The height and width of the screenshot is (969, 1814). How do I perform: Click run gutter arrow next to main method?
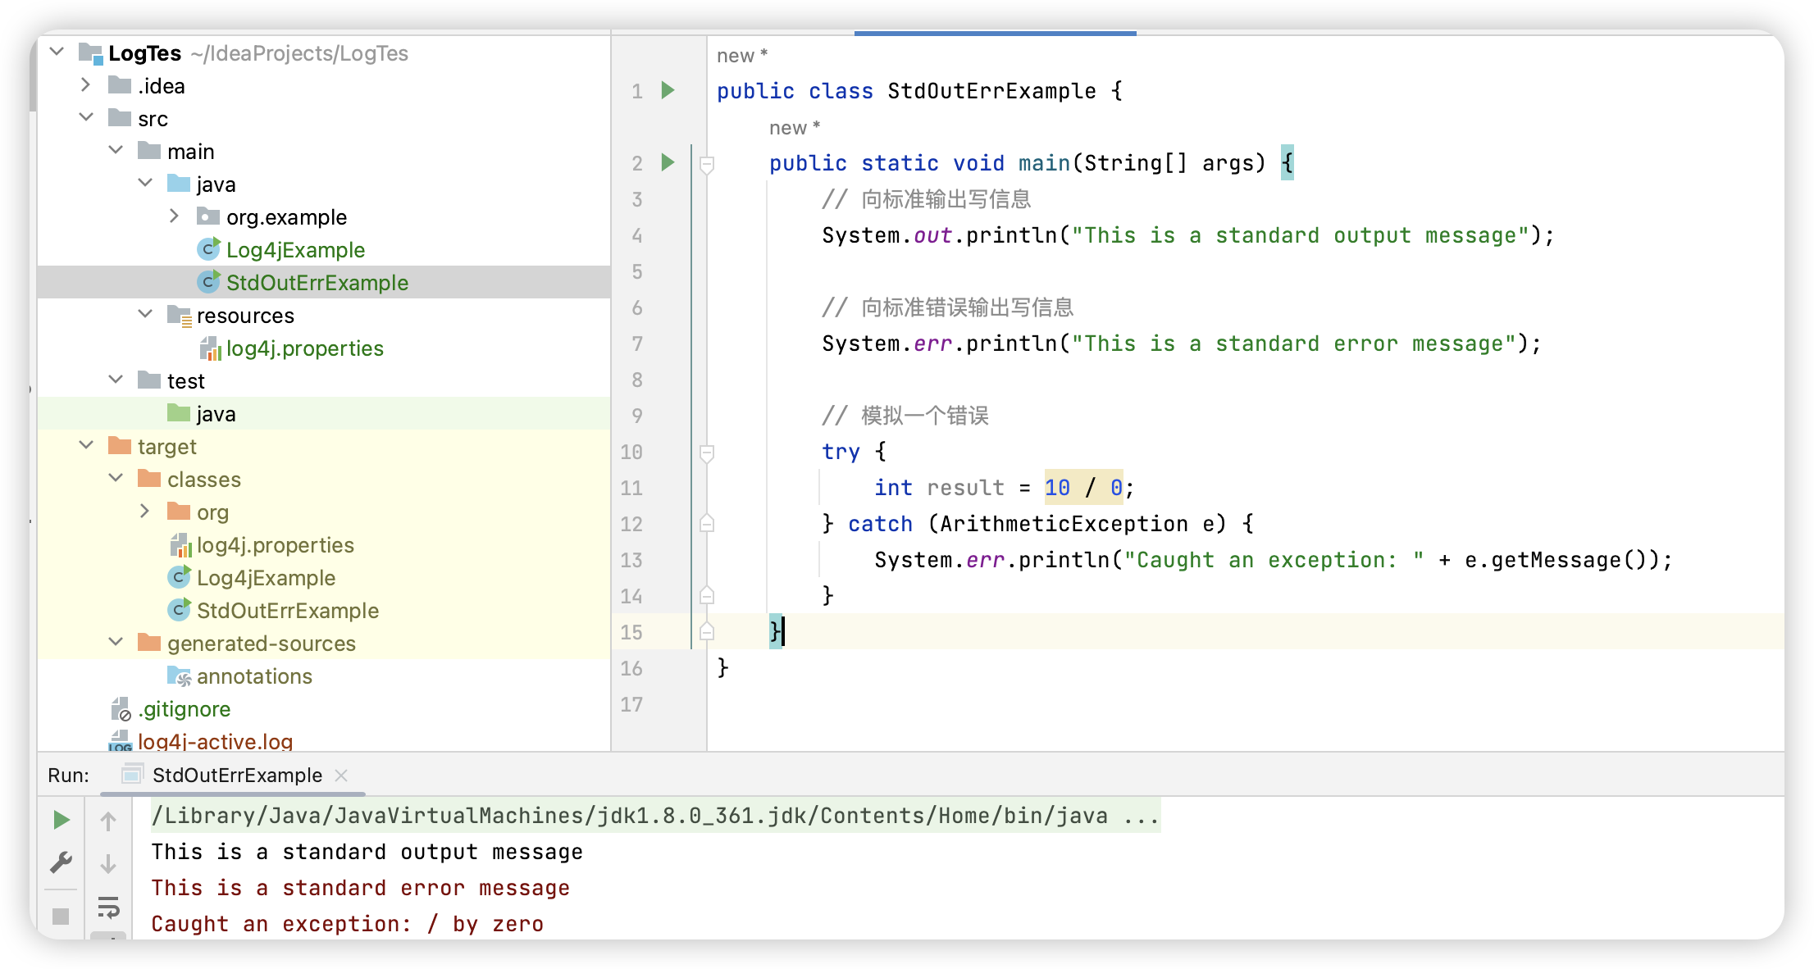pyautogui.click(x=668, y=162)
